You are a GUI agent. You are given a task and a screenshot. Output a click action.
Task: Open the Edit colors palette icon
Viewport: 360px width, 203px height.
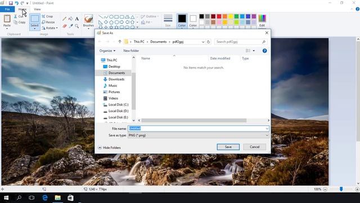click(x=262, y=19)
